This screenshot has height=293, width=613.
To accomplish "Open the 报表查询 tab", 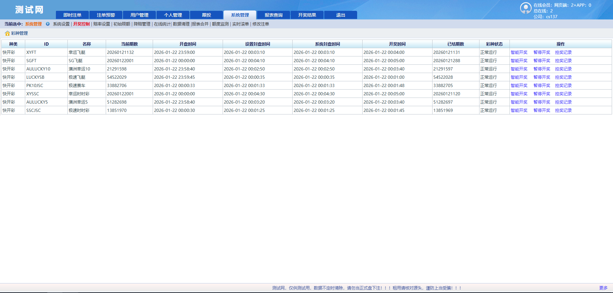I will (x=273, y=15).
